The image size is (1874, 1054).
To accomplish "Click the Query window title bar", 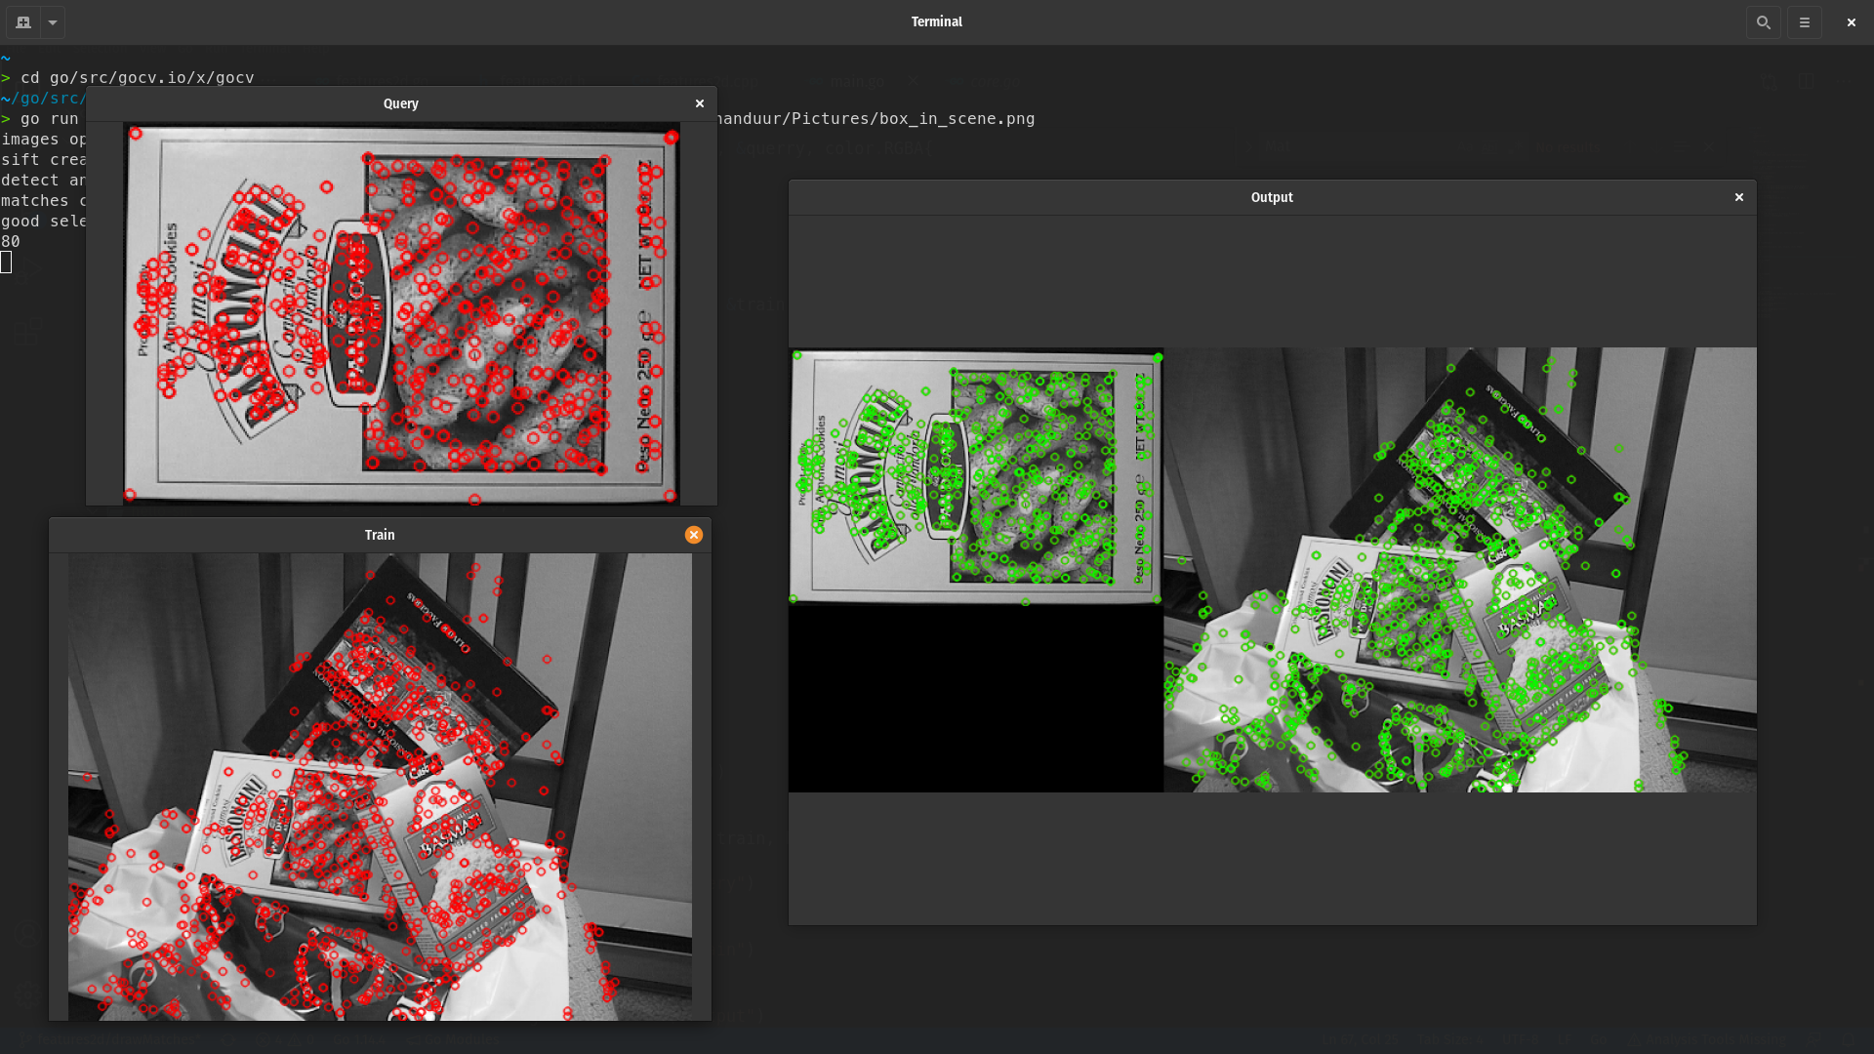I will coord(400,102).
